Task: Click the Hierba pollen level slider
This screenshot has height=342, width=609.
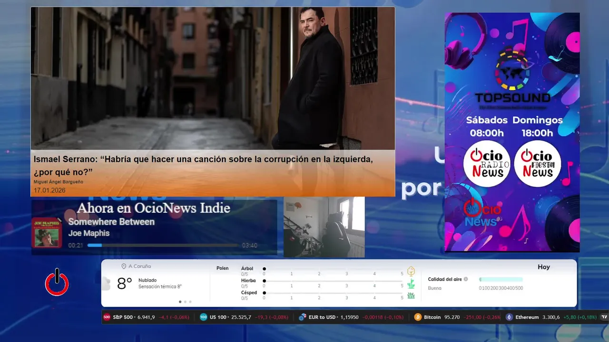Action: [x=333, y=281]
